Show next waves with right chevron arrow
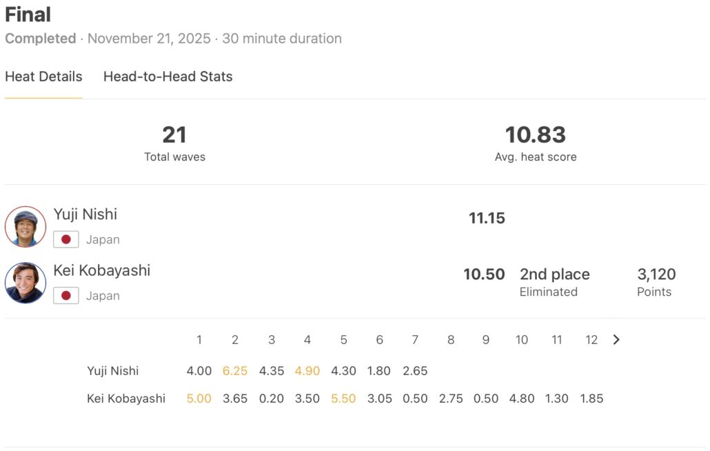Screen dimensions: 710x451 (x=616, y=339)
